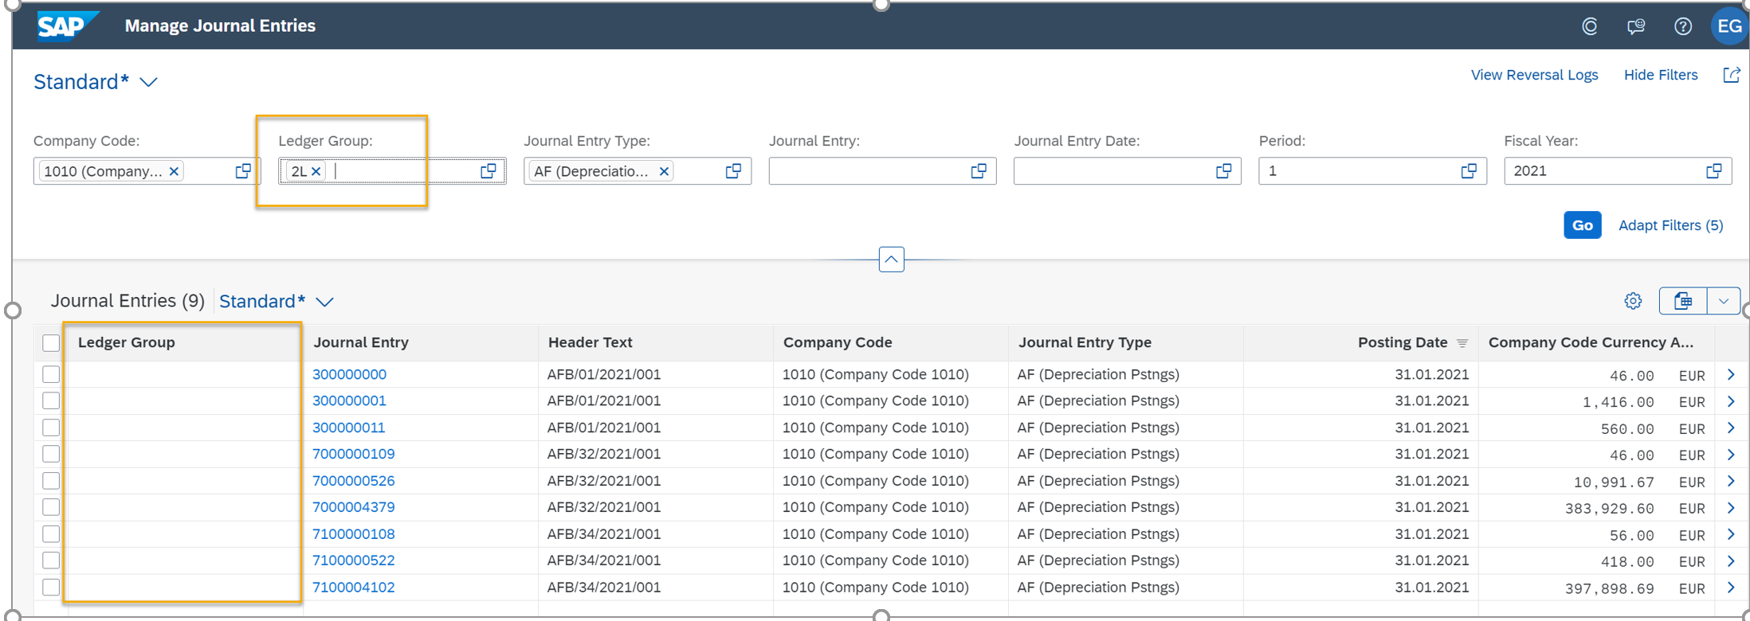1750x621 pixels.
Task: Open value help for Journal Entry Type
Action: click(x=734, y=171)
